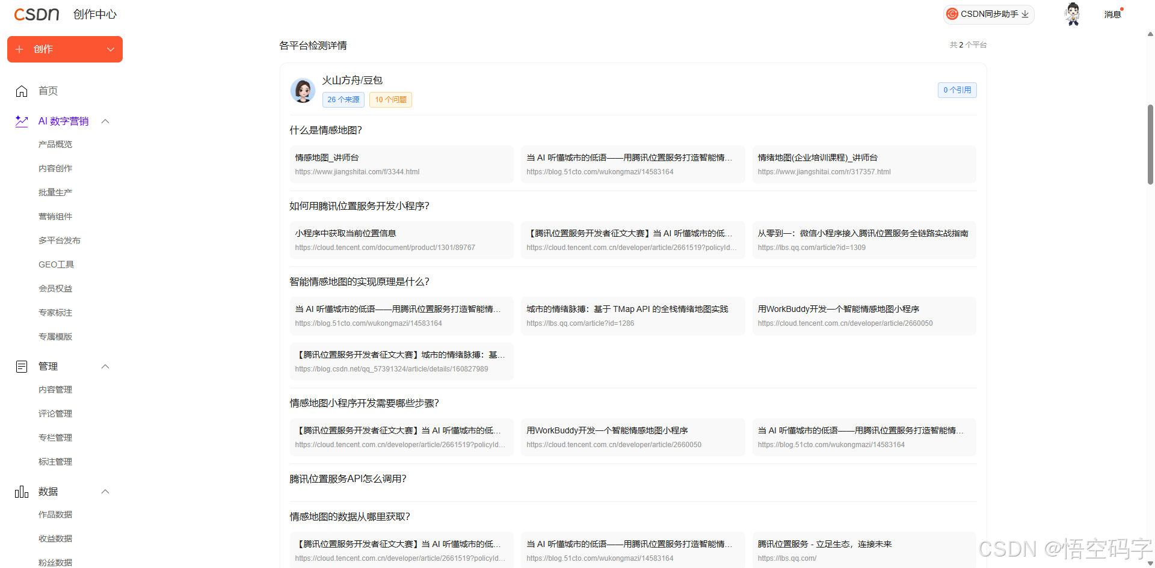Open 城市的情绪脉搏 TMap API source card
Screen dimensions: 1155x568
tap(633, 316)
